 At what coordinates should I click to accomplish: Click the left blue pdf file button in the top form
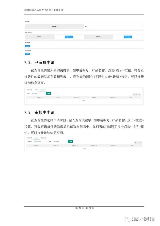pos(69,37)
